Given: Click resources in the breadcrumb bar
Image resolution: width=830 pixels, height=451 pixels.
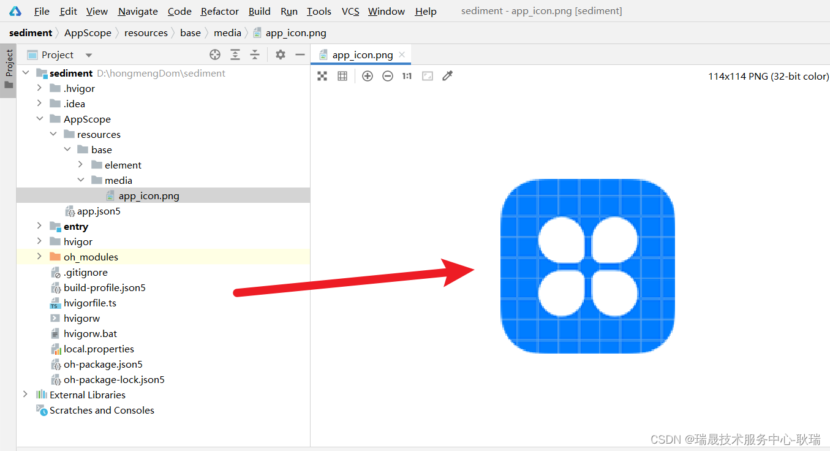Looking at the screenshot, I should [146, 33].
